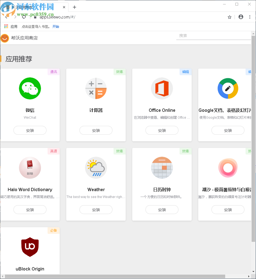
Task: Click the address bar URL apps.seewo.com
Action: (57, 17)
